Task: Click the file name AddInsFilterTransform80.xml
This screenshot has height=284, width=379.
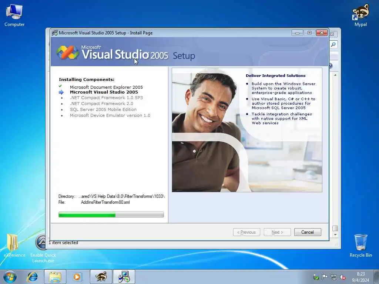Action: pyautogui.click(x=105, y=202)
